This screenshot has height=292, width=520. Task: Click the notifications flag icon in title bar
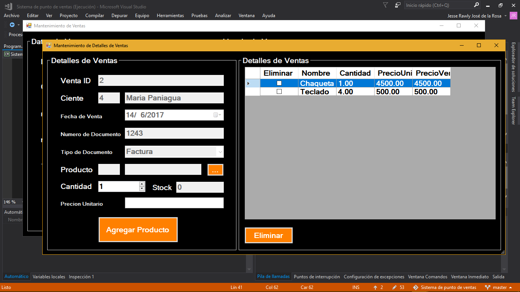(x=386, y=5)
